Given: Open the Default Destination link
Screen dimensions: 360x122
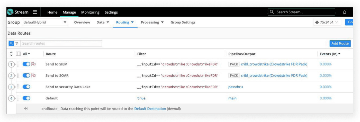Looking at the screenshot, I should click(x=150, y=109).
